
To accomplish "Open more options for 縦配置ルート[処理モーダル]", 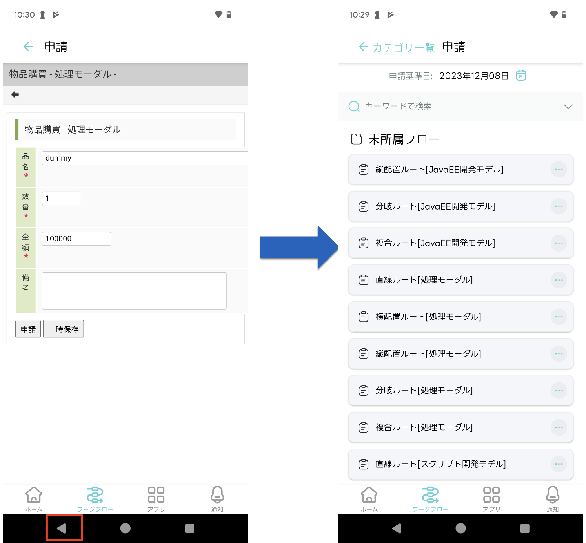I will (x=559, y=353).
